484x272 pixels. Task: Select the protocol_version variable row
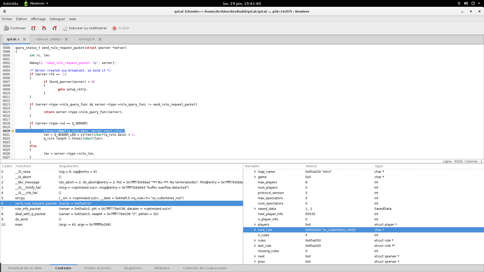click(364, 193)
